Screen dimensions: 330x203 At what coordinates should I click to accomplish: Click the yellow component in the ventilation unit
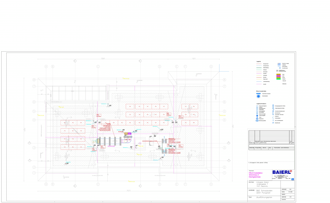(99, 141)
